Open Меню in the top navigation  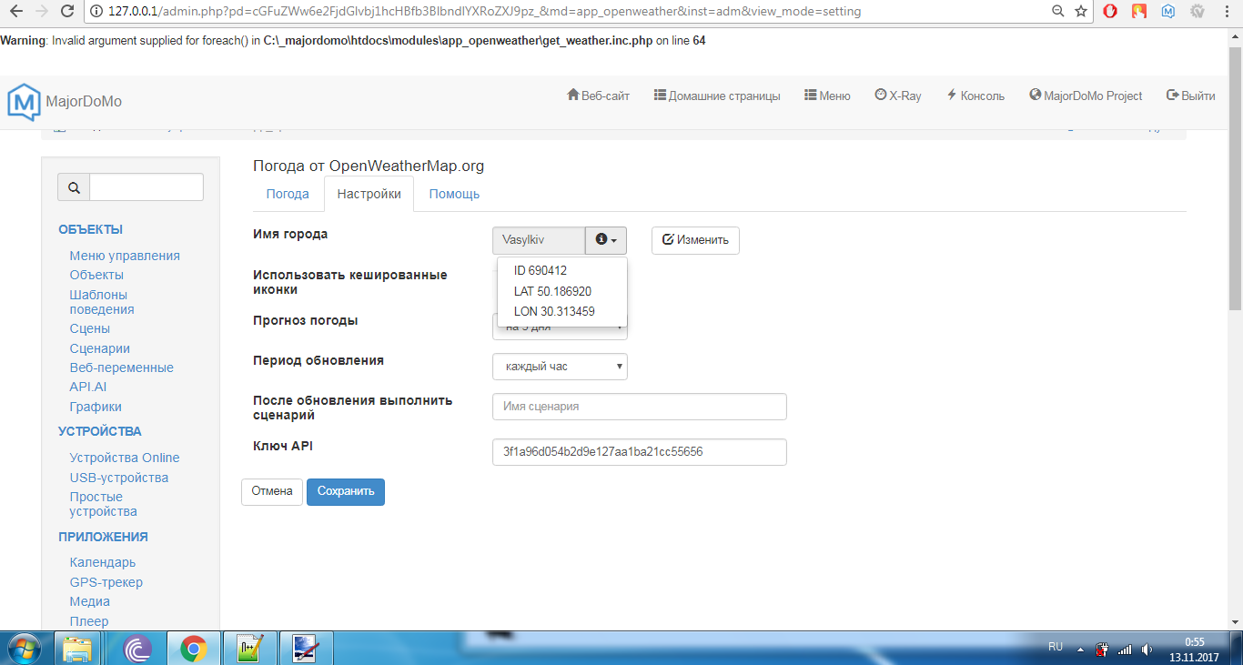click(827, 96)
